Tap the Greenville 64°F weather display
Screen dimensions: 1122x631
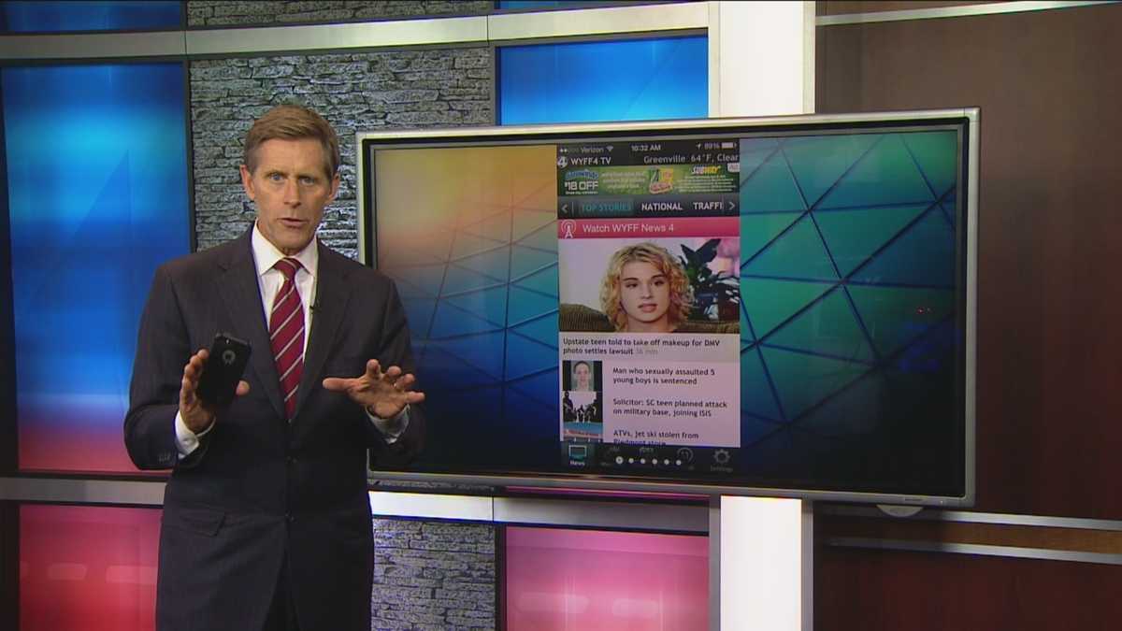pos(691,158)
